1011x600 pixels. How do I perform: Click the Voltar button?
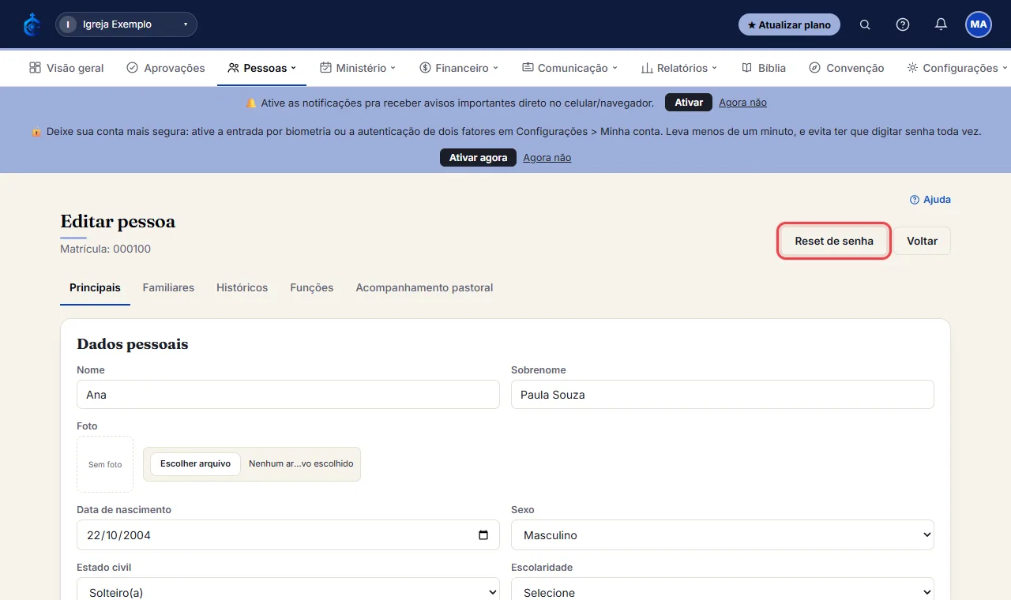pyautogui.click(x=923, y=241)
